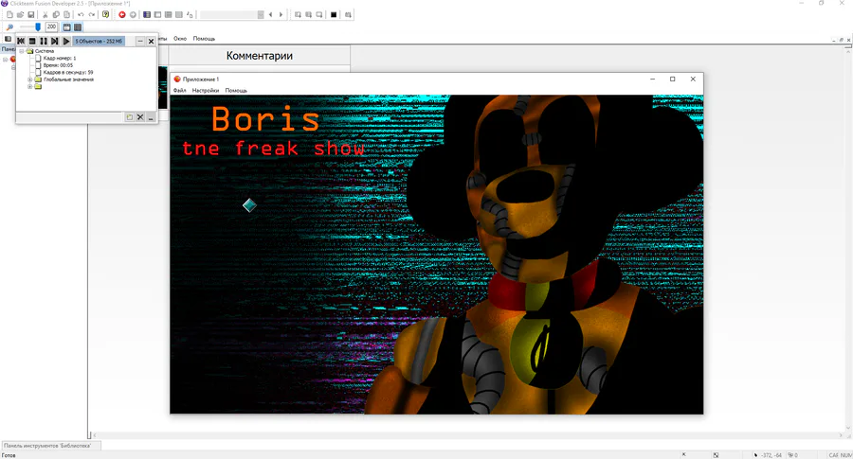The width and height of the screenshot is (853, 459).
Task: Go to next frame arrow in toolbar
Action: (x=281, y=14)
